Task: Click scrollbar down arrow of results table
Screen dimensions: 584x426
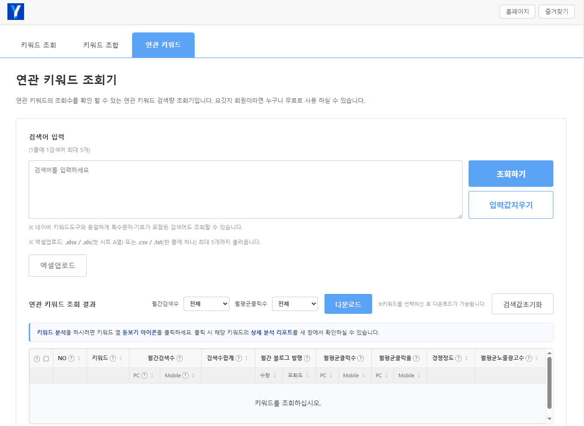Action: [x=549, y=419]
